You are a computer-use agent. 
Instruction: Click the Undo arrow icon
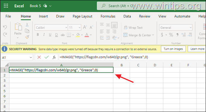[x=5, y=27]
